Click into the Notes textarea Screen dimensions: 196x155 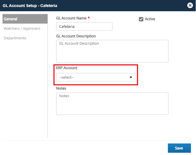[x=112, y=103]
